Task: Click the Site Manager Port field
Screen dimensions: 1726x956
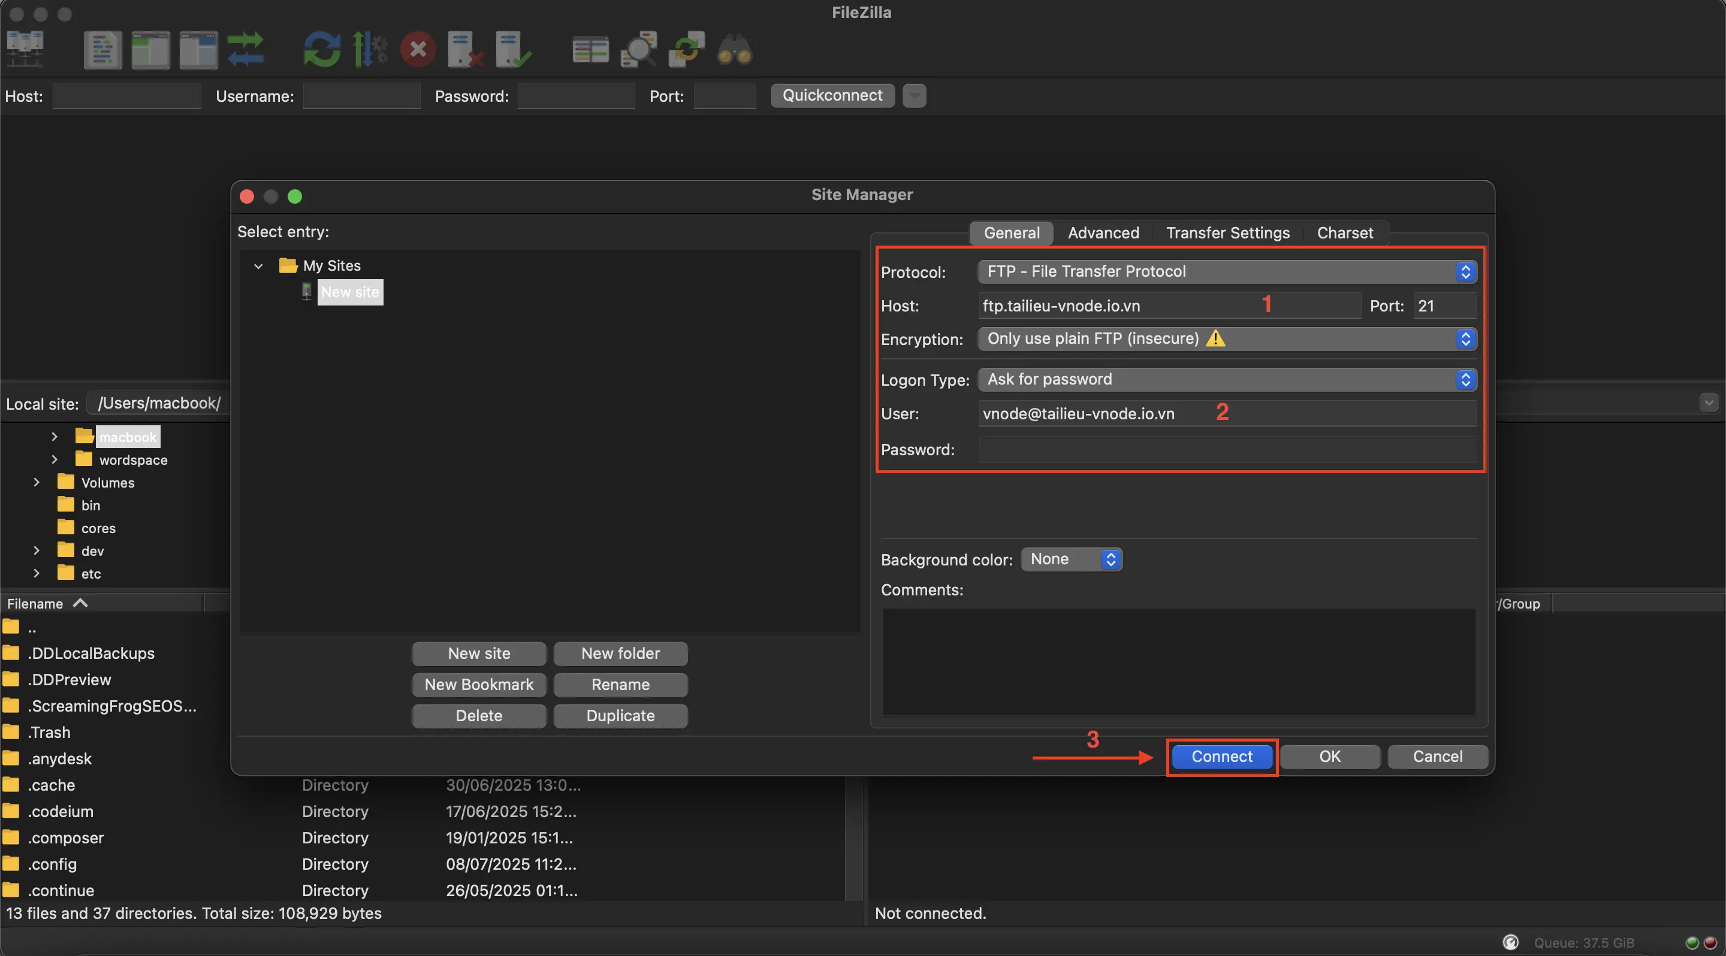Action: [1446, 306]
